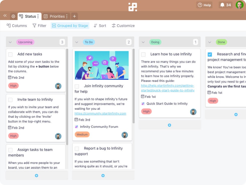Open Priorities tab options menu dots
Image resolution: width=246 pixels, height=185 pixels.
tap(67, 16)
